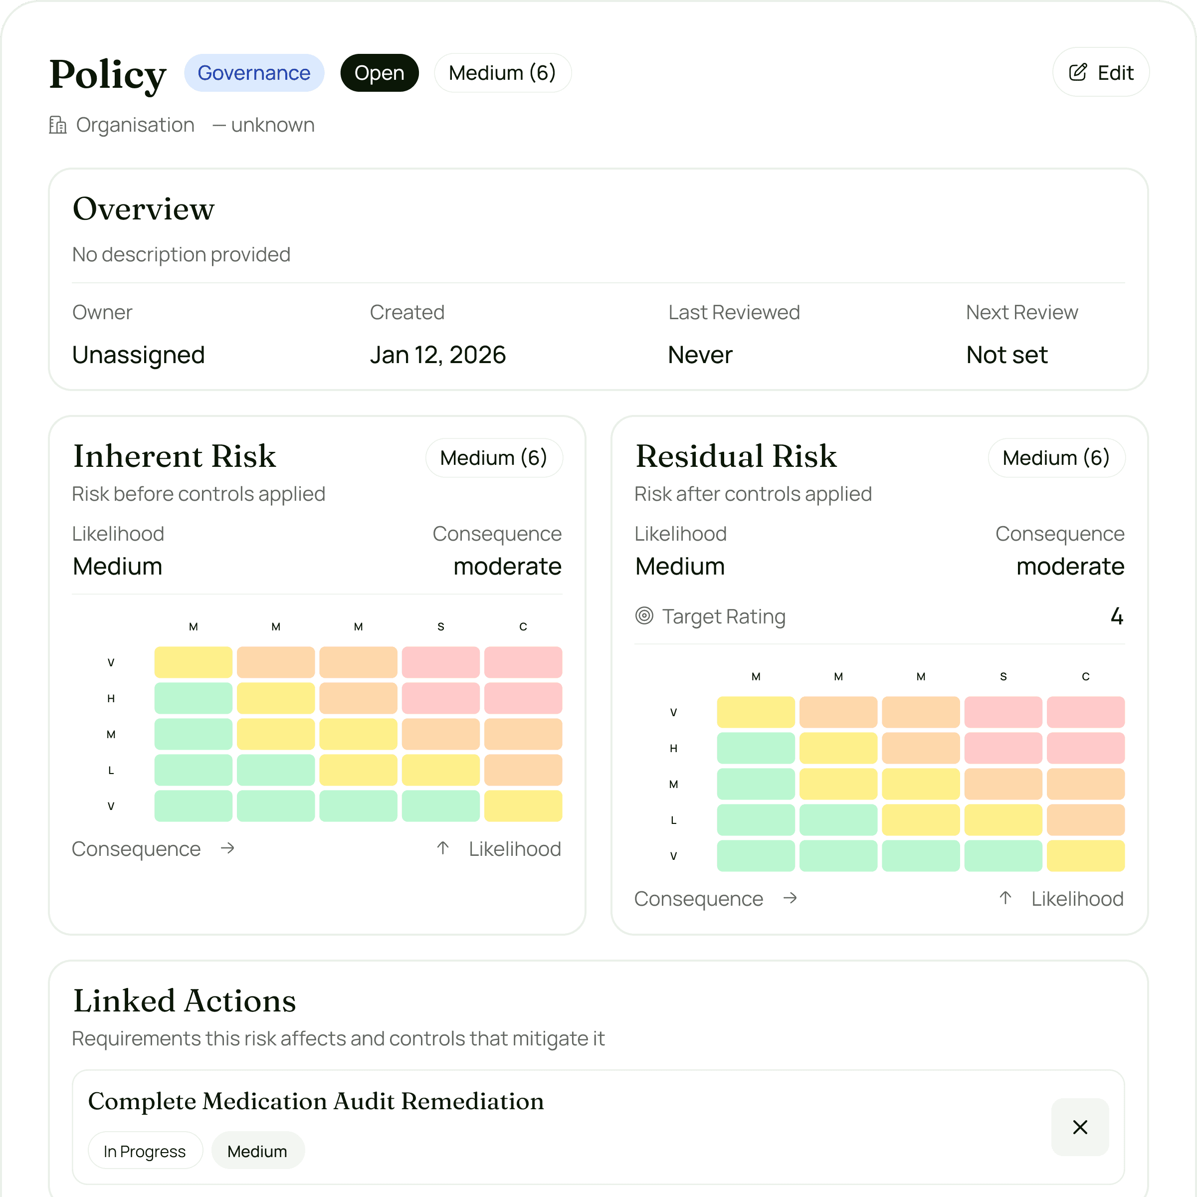Toggle the Open status badge
Viewport: 1197px width, 1197px height.
click(x=379, y=72)
